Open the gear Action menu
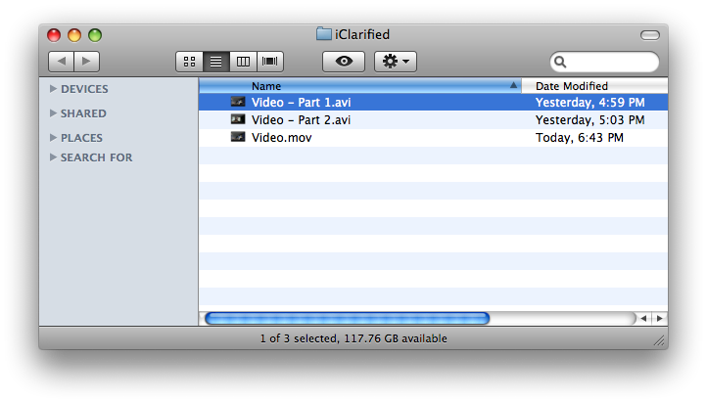Viewport: 707px width, 403px height. point(396,62)
